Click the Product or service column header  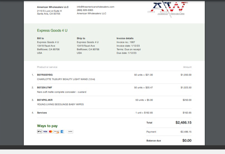point(47,67)
